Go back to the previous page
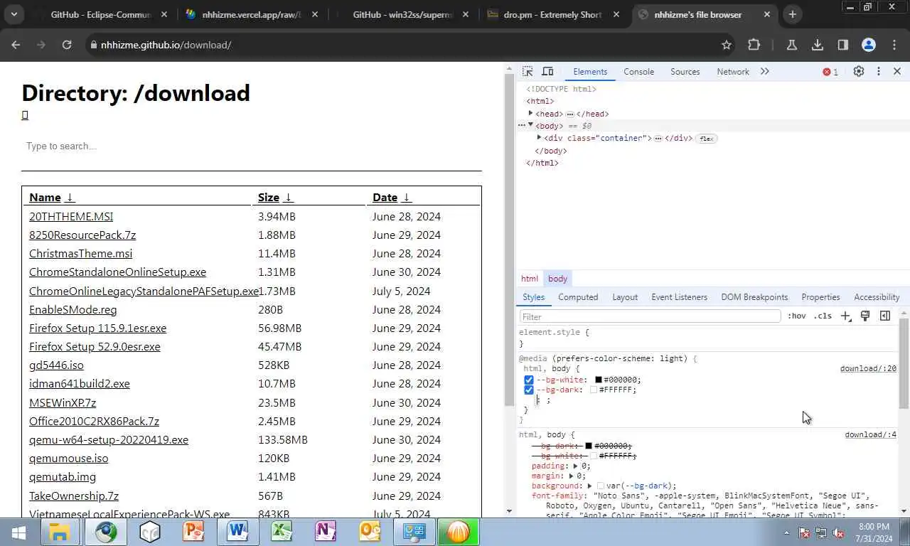Viewport: 910px width, 546px height. tap(16, 45)
